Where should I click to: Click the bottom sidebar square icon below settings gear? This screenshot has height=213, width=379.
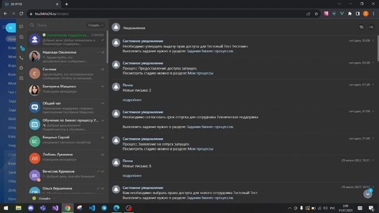pyautogui.click(x=21, y=78)
